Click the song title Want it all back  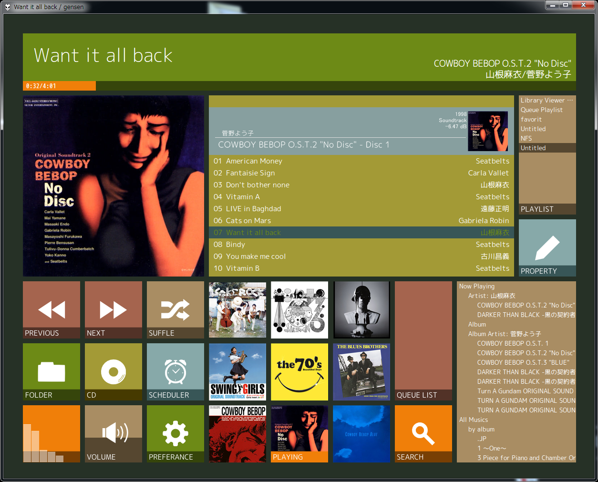point(103,55)
